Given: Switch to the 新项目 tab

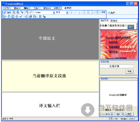Looking at the screenshot, I should [x=114, y=21].
